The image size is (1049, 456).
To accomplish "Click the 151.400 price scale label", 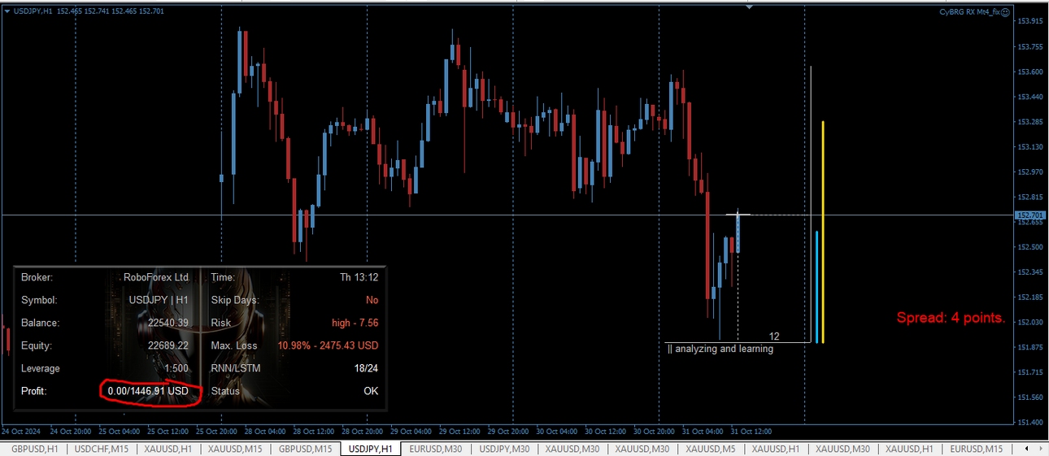I will pyautogui.click(x=1030, y=423).
